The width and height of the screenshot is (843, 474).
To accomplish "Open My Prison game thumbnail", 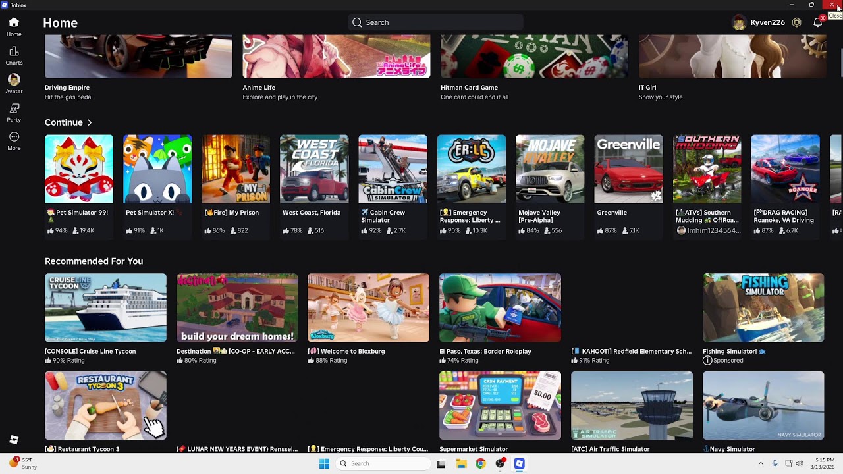I will pyautogui.click(x=236, y=169).
